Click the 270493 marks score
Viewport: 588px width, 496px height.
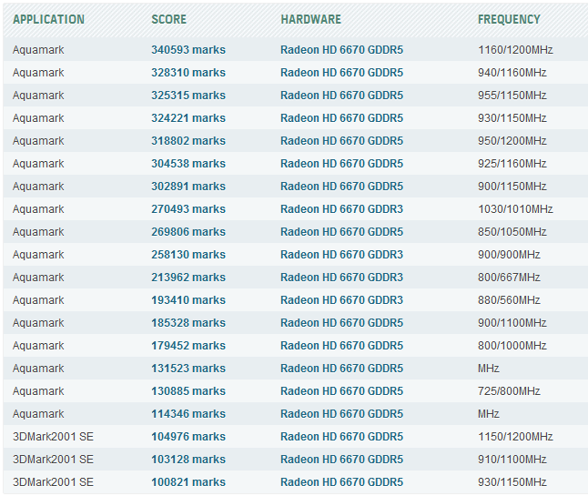tap(188, 209)
